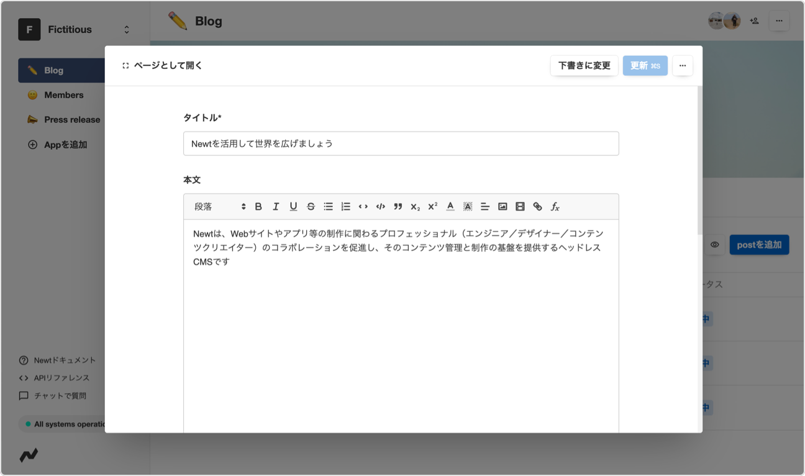Open the modal's more options menu
805x476 pixels.
click(x=683, y=65)
